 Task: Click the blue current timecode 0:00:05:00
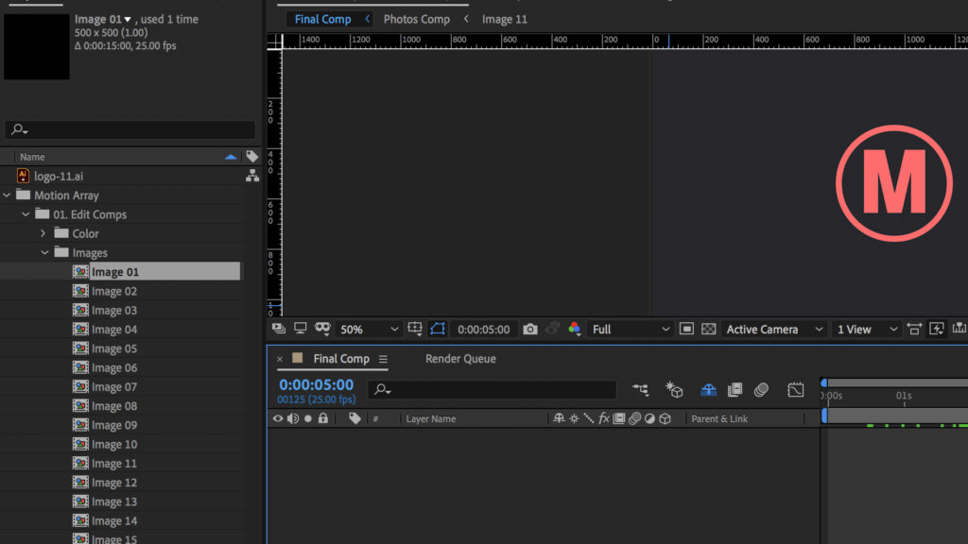[316, 385]
